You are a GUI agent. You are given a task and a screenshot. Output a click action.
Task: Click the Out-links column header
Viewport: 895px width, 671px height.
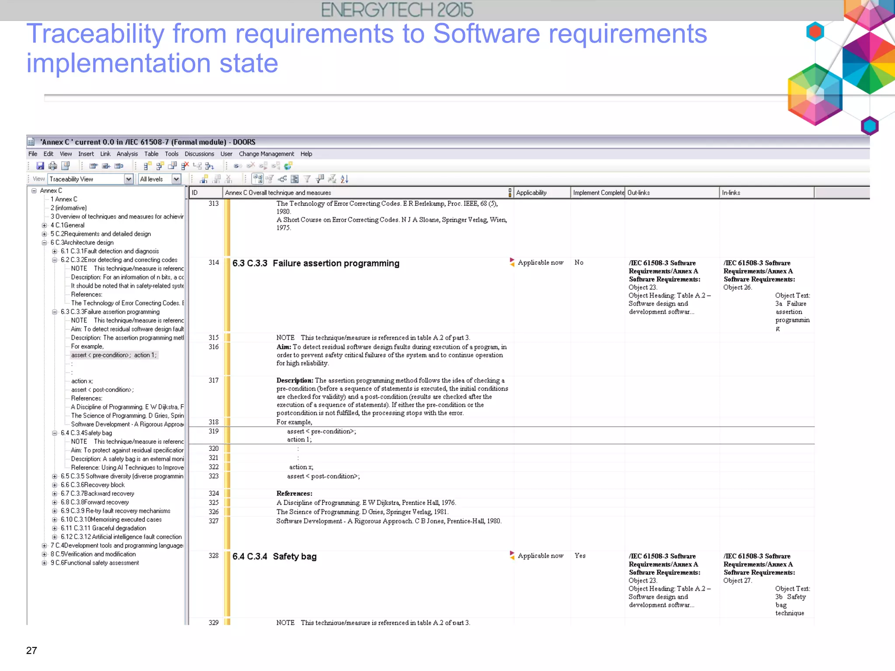(672, 193)
